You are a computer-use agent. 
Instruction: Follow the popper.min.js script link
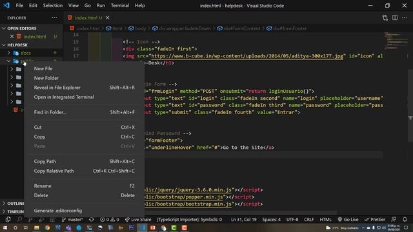[184, 197]
